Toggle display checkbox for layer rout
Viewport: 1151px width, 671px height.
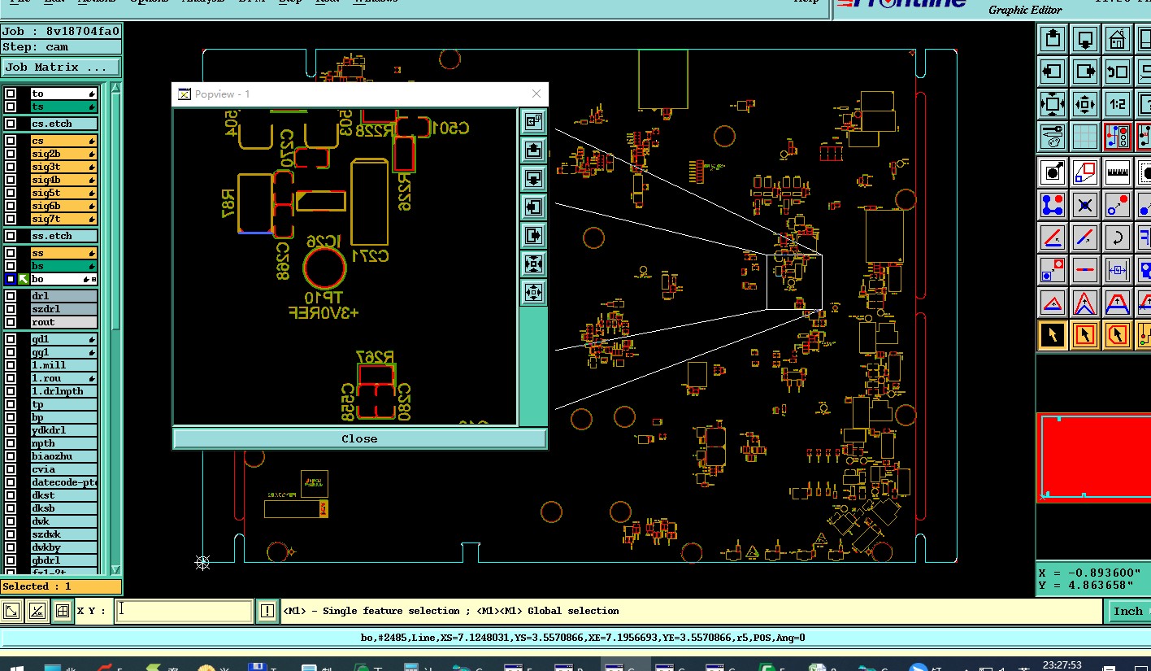11,322
